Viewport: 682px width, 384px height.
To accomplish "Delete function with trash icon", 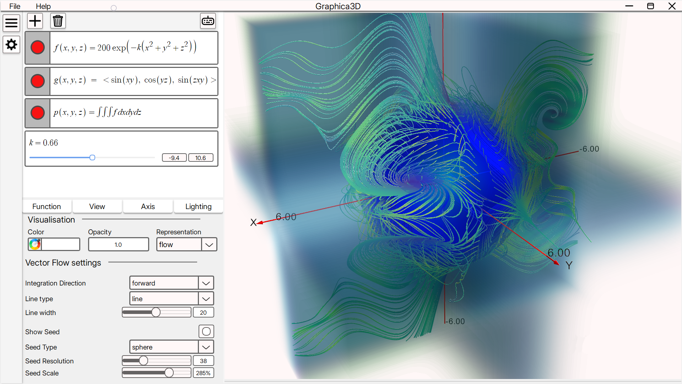I will coord(58,21).
